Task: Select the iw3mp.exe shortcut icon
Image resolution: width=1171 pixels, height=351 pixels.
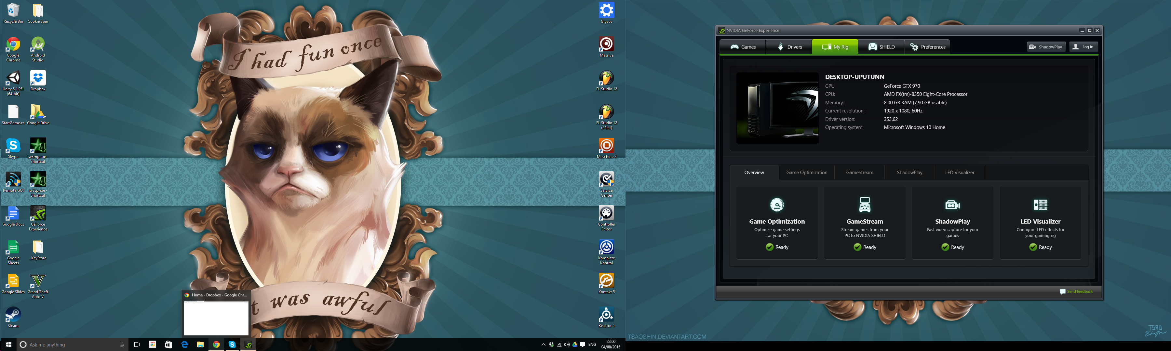Action: pyautogui.click(x=38, y=151)
